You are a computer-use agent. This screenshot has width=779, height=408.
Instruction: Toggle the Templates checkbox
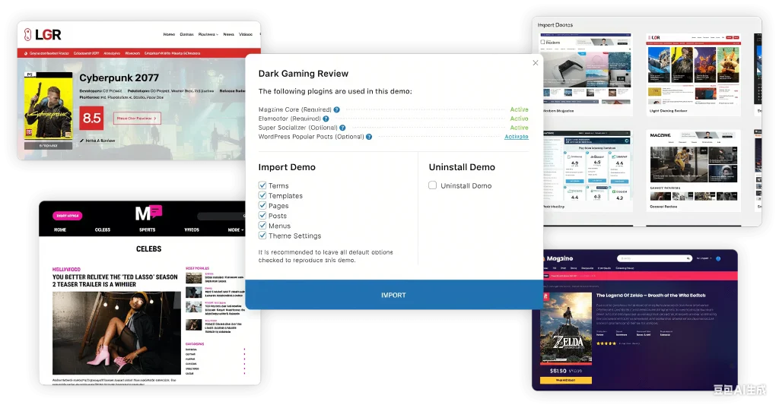262,195
